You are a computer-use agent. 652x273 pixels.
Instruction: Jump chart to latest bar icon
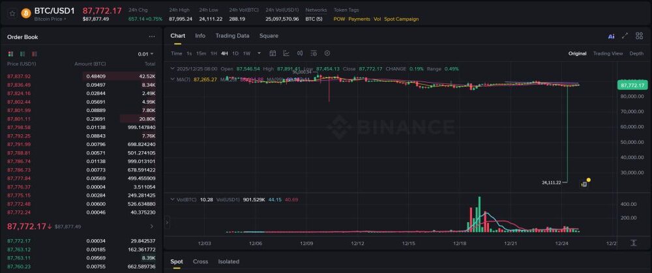click(x=633, y=243)
